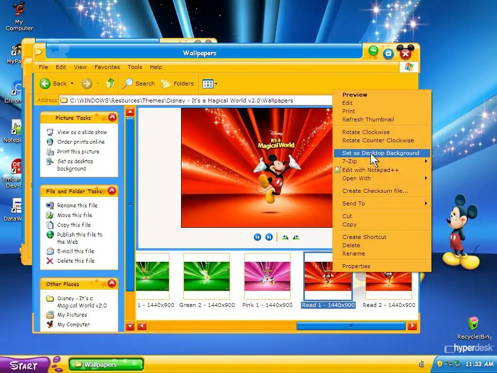Image resolution: width=497 pixels, height=373 pixels.
Task: Rotate the preview image counterclockwise icon
Action: tap(296, 237)
